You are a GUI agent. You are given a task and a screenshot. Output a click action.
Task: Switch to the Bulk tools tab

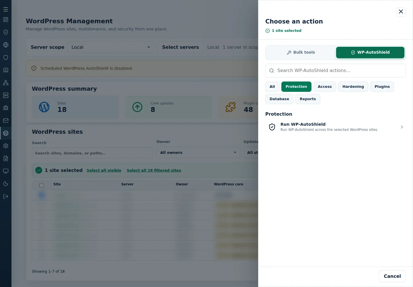tap(301, 52)
